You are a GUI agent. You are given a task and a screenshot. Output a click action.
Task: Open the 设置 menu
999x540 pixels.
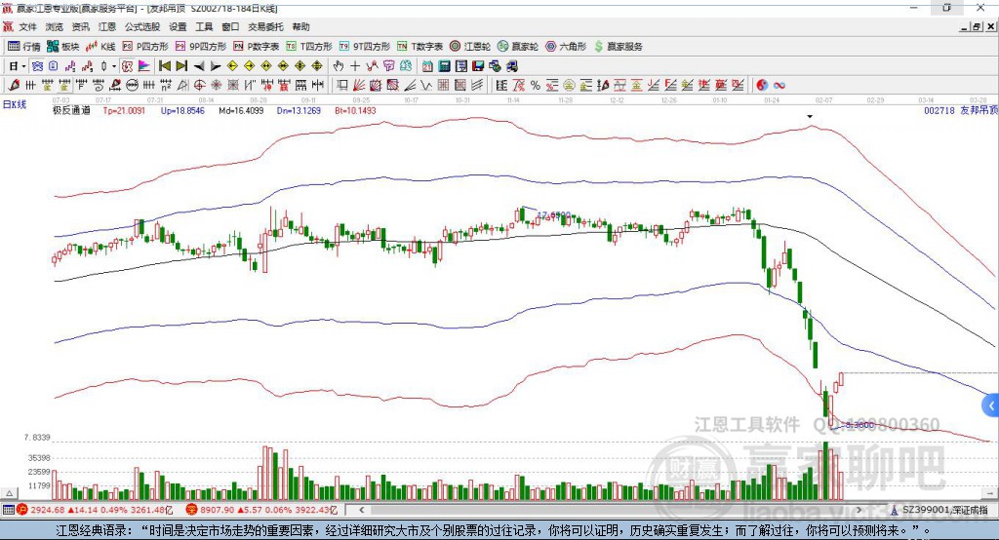[178, 26]
